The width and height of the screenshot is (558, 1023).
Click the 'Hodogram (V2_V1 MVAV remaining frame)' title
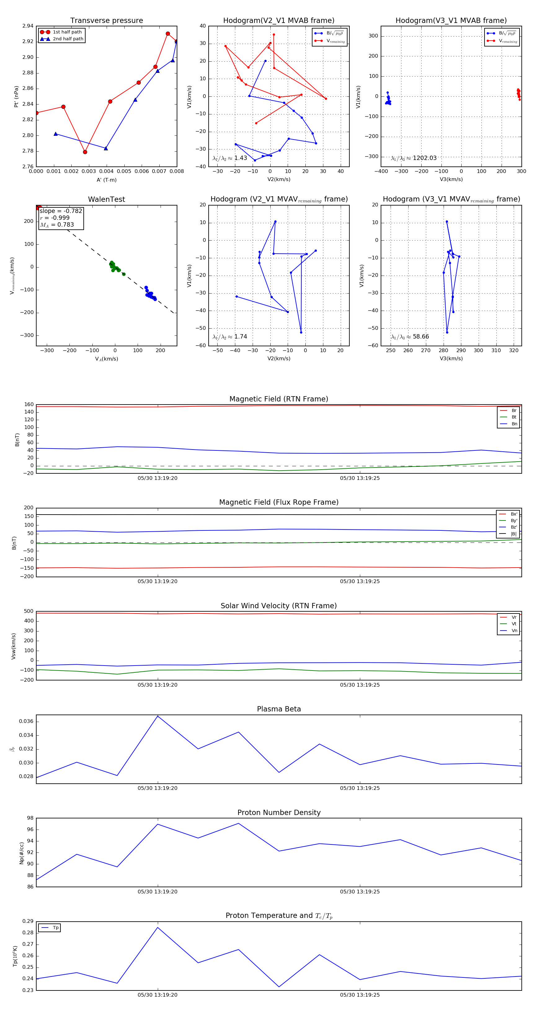[279, 199]
